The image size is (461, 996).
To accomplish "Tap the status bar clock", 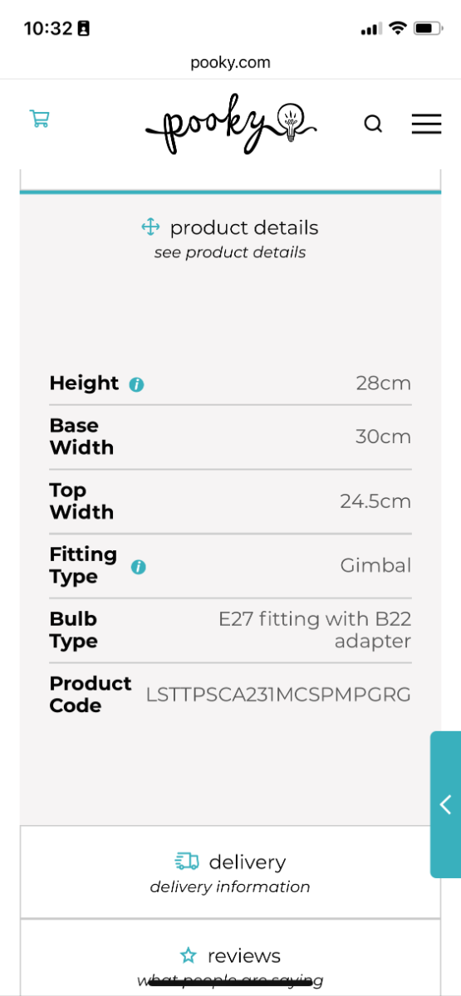I will point(47,28).
